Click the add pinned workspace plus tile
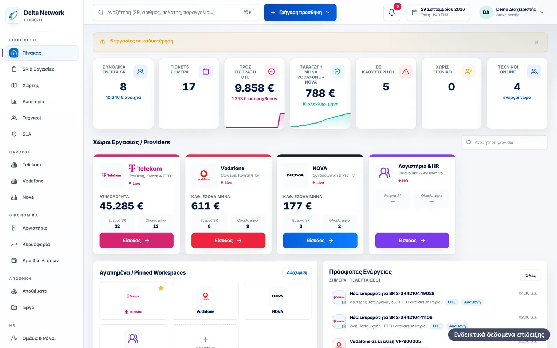Screen dimensions: 557x348 (x=205, y=337)
